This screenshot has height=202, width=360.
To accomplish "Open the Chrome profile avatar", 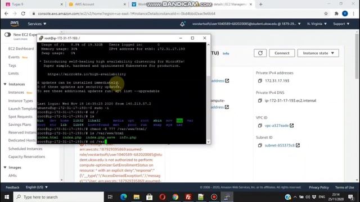I will click(345, 13).
